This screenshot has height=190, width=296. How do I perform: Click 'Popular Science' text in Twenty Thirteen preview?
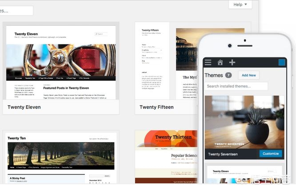click(184, 155)
